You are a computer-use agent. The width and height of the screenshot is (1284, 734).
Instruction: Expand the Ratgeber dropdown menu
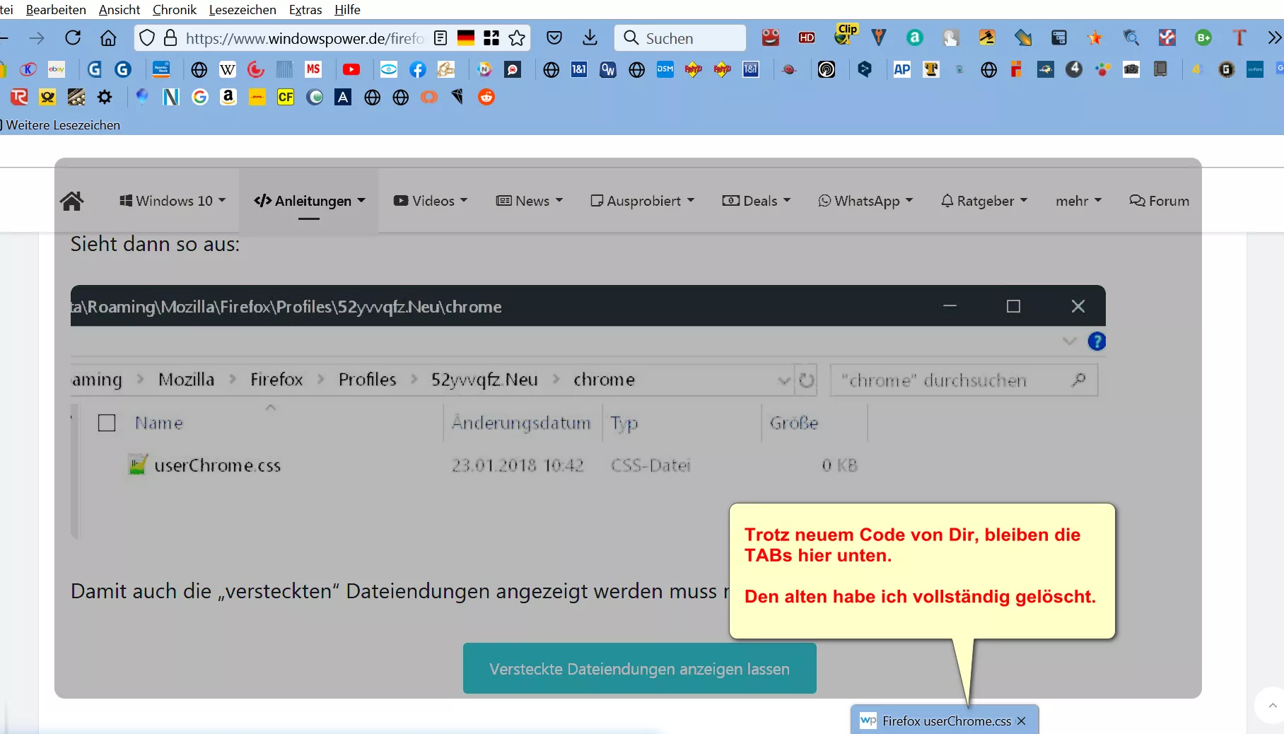coord(984,201)
